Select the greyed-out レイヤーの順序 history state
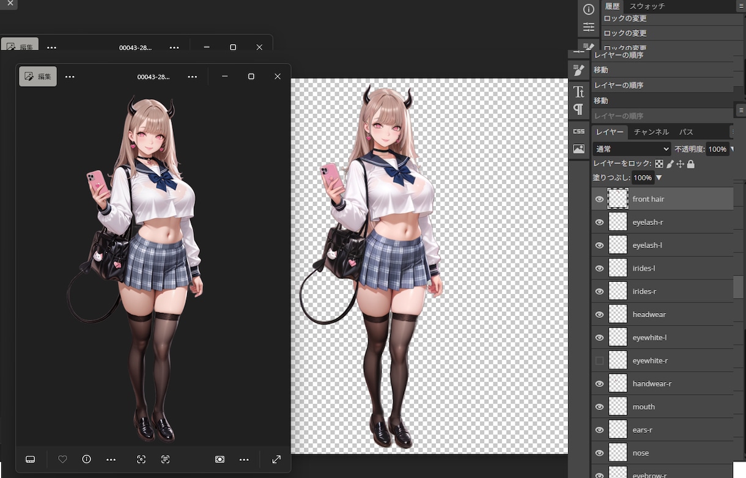Viewport: 746px width, 478px height. point(663,116)
